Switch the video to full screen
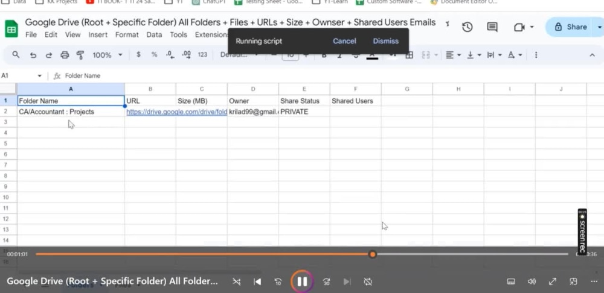604x293 pixels. [x=553, y=282]
